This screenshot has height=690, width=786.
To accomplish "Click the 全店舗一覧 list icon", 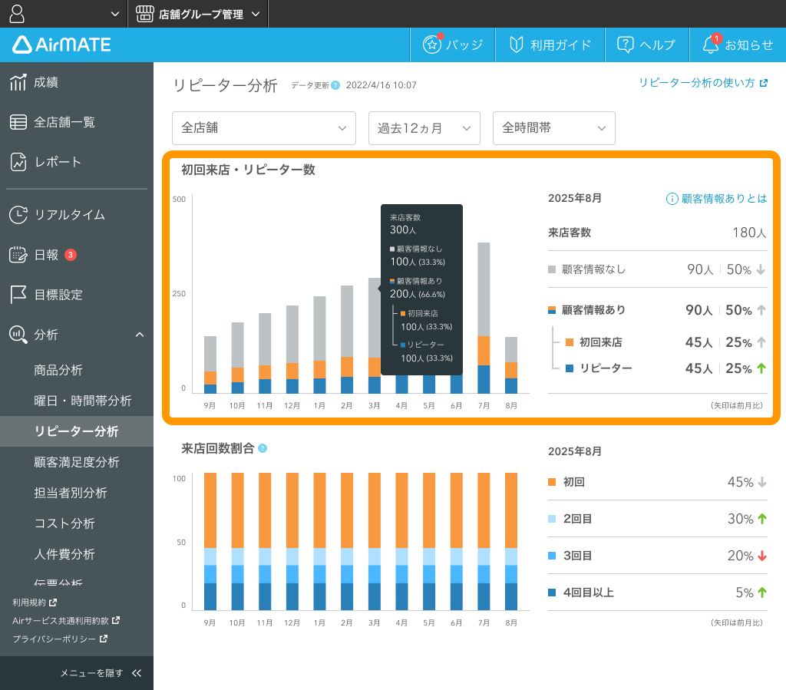I will (18, 122).
